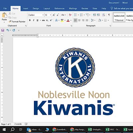Open Text Effects and Typography
The width and height of the screenshot is (133, 133).
pos(57,20)
